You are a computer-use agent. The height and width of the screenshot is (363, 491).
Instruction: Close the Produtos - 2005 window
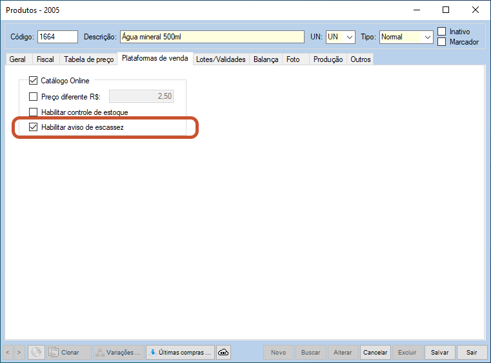coord(475,10)
